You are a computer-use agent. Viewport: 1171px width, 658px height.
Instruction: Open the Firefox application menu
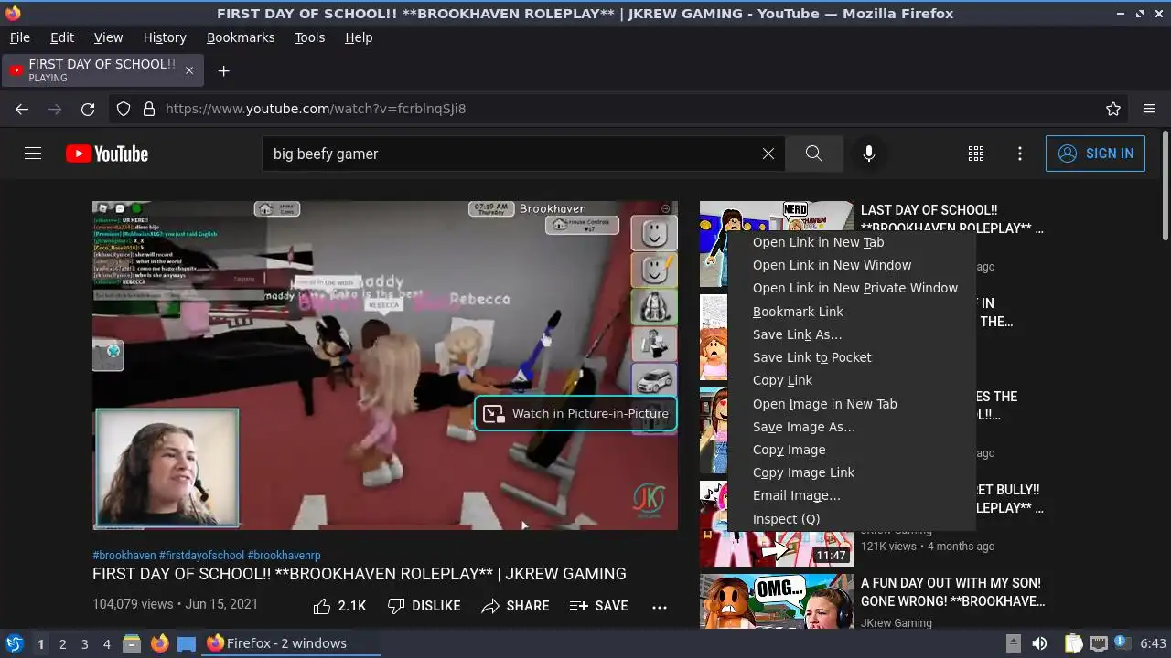1149,109
